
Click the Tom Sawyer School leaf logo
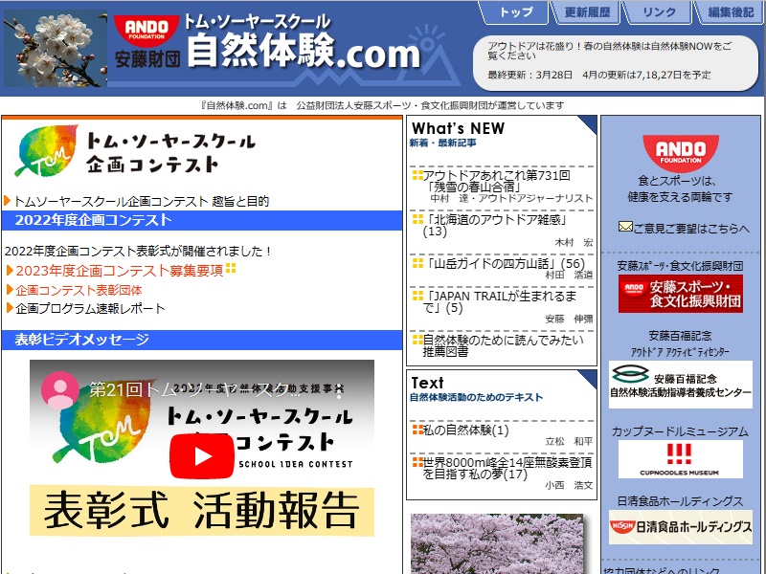(46, 150)
